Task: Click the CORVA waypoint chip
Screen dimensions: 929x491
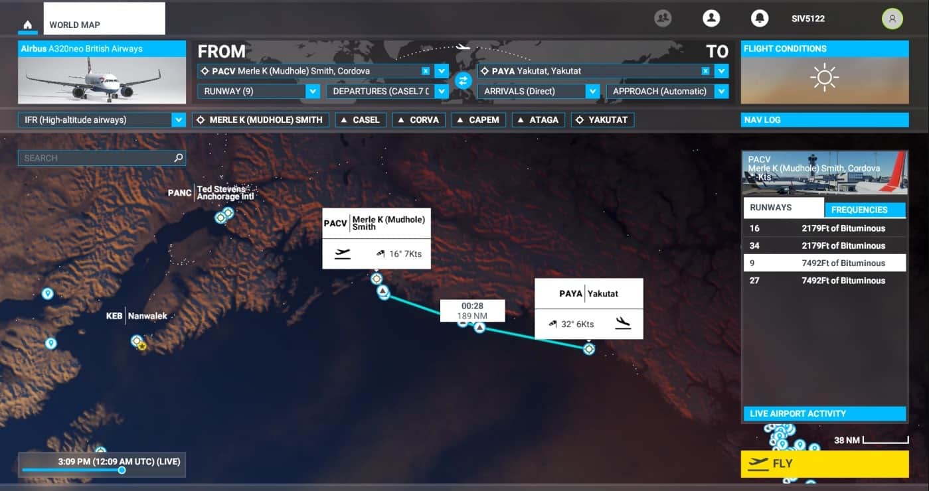Action: (x=418, y=120)
